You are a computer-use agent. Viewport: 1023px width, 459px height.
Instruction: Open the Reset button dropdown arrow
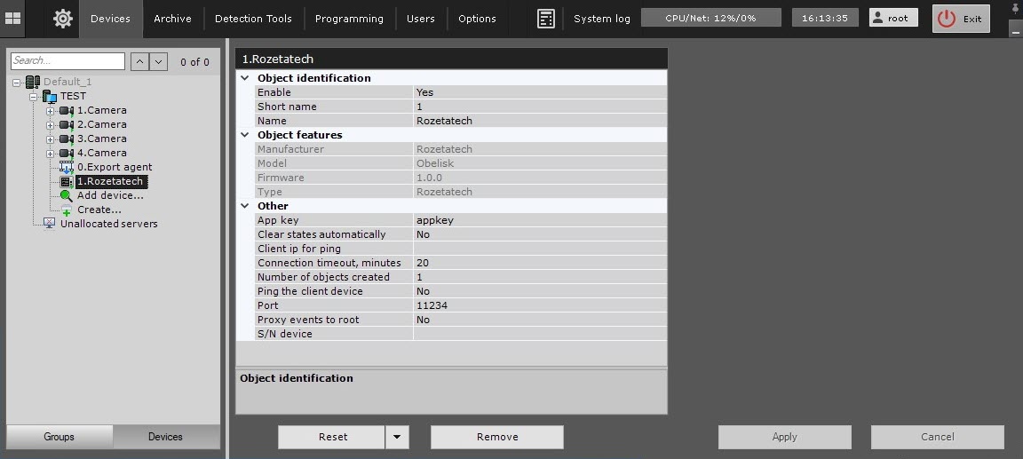point(397,437)
